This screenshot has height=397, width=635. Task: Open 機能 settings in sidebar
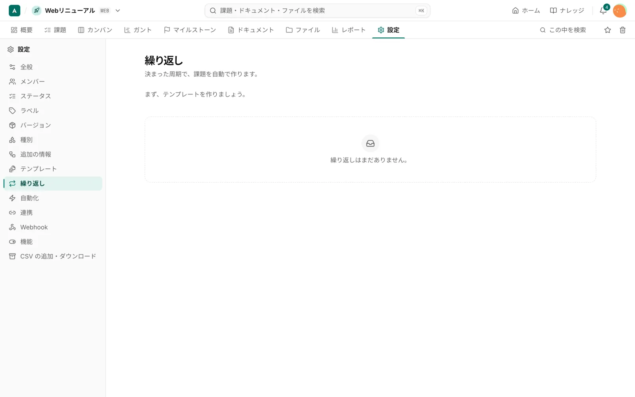pyautogui.click(x=53, y=242)
